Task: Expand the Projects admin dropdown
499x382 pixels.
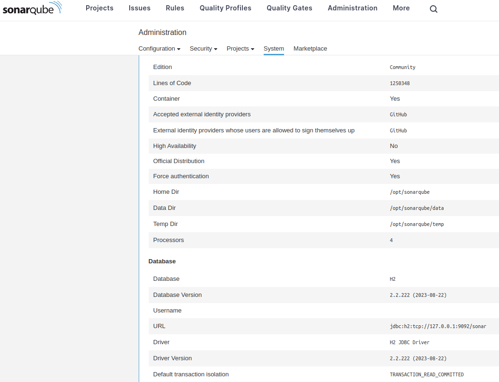Action: click(x=240, y=48)
